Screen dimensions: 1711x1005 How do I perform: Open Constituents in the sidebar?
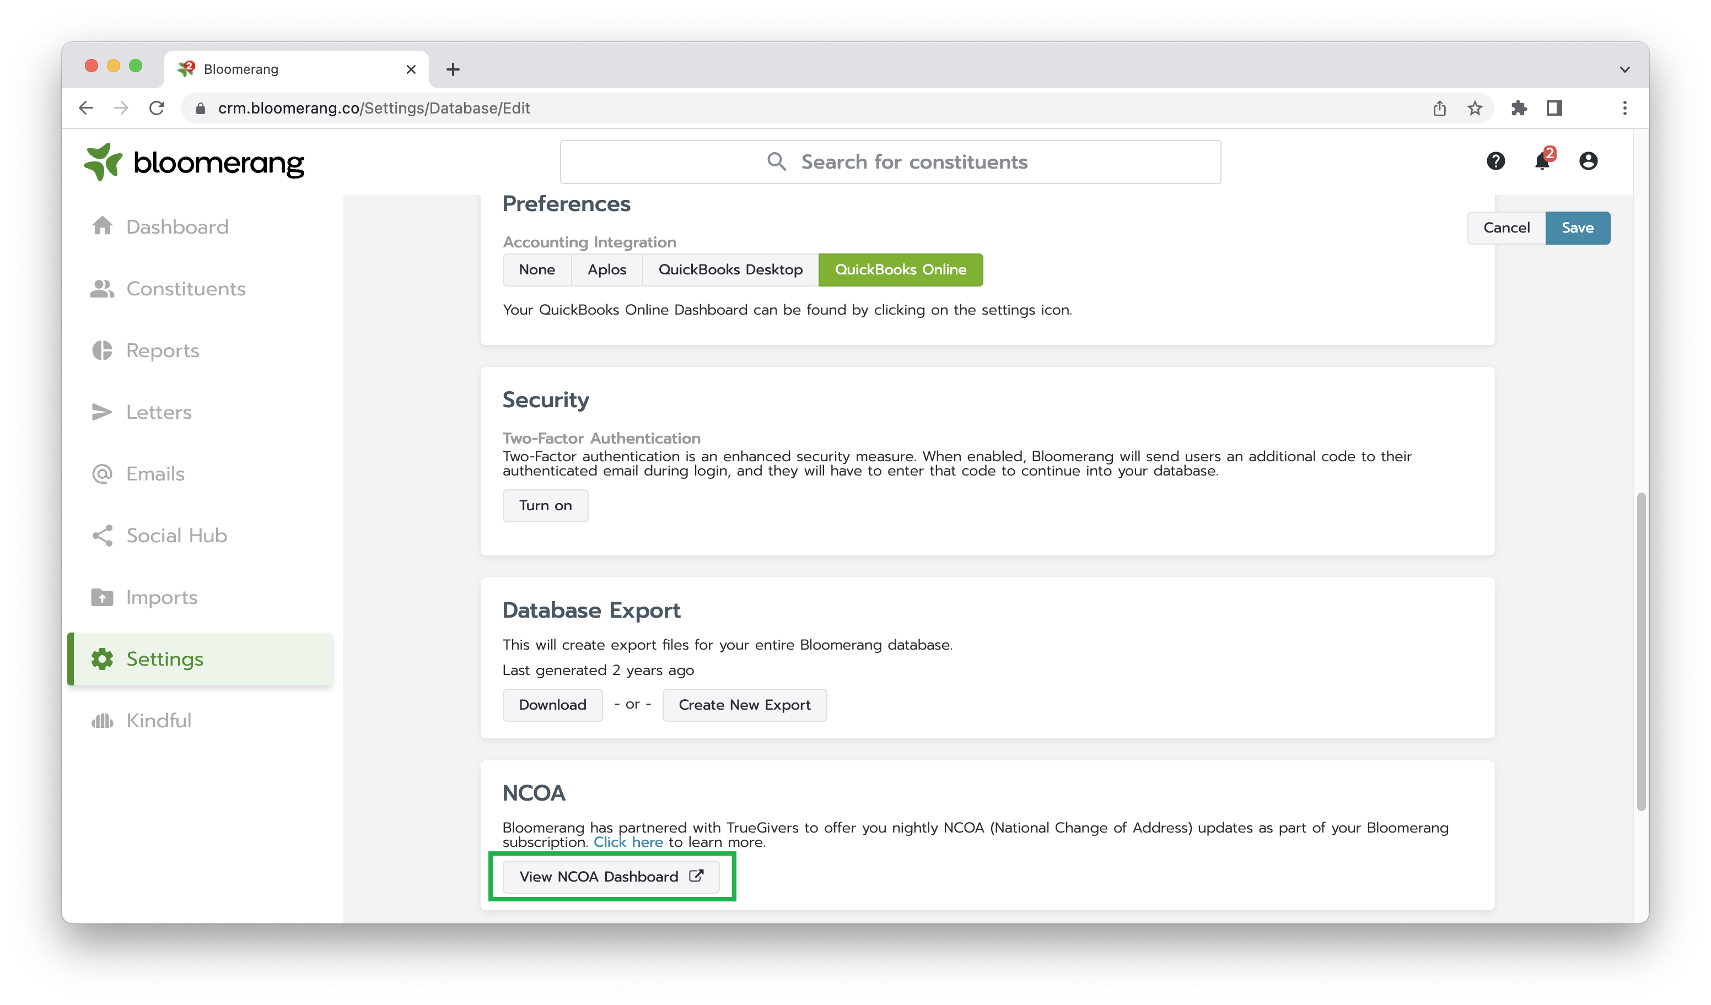click(x=186, y=288)
